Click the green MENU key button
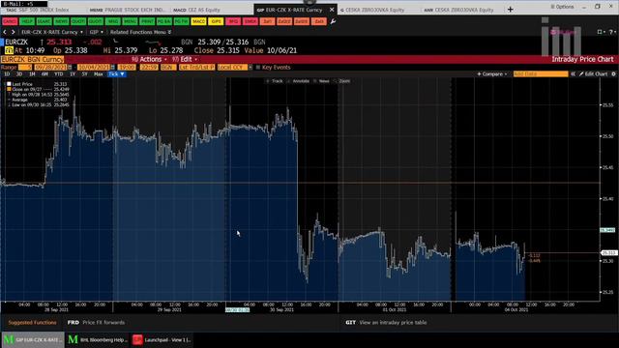This screenshot has height=348, width=619. (x=130, y=21)
